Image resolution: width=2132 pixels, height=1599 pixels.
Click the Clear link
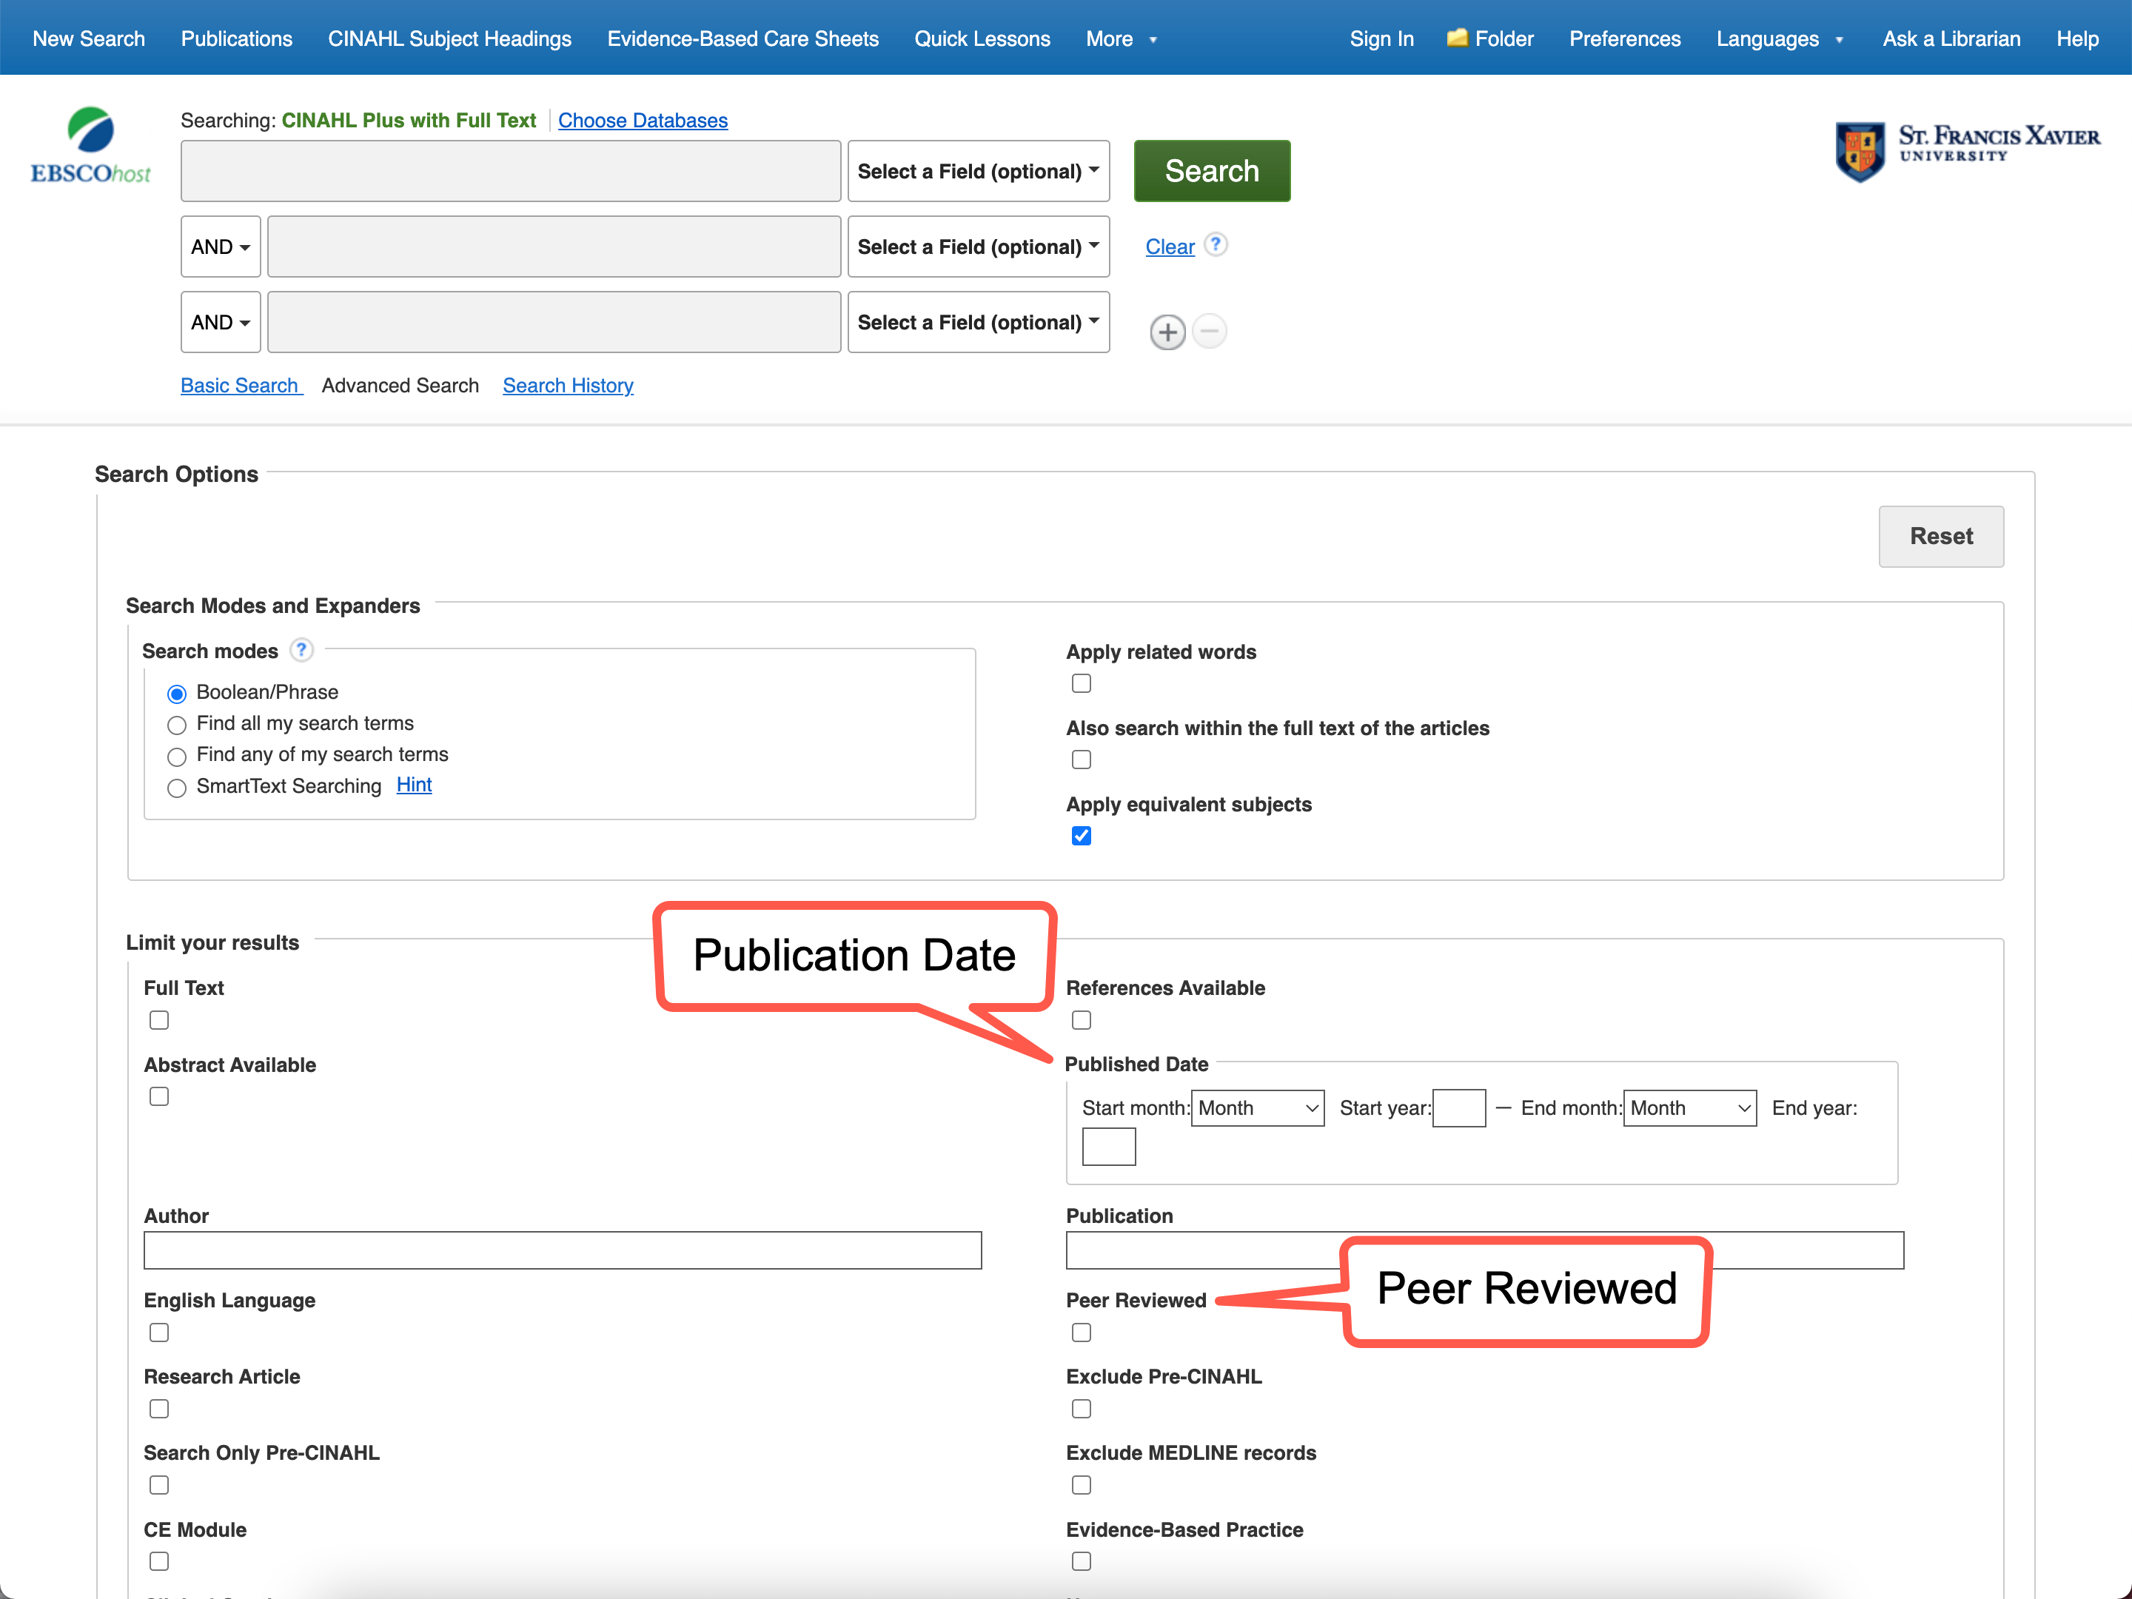coord(1169,247)
